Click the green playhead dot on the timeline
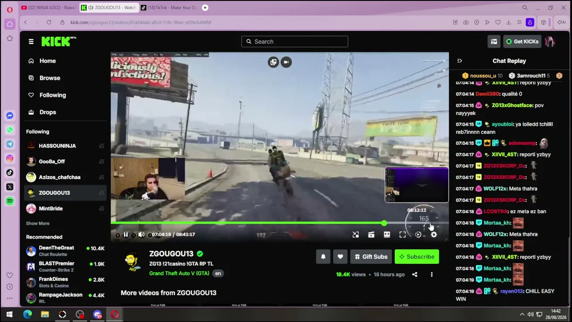Screen dimensions: 572x322 [x=384, y=223]
